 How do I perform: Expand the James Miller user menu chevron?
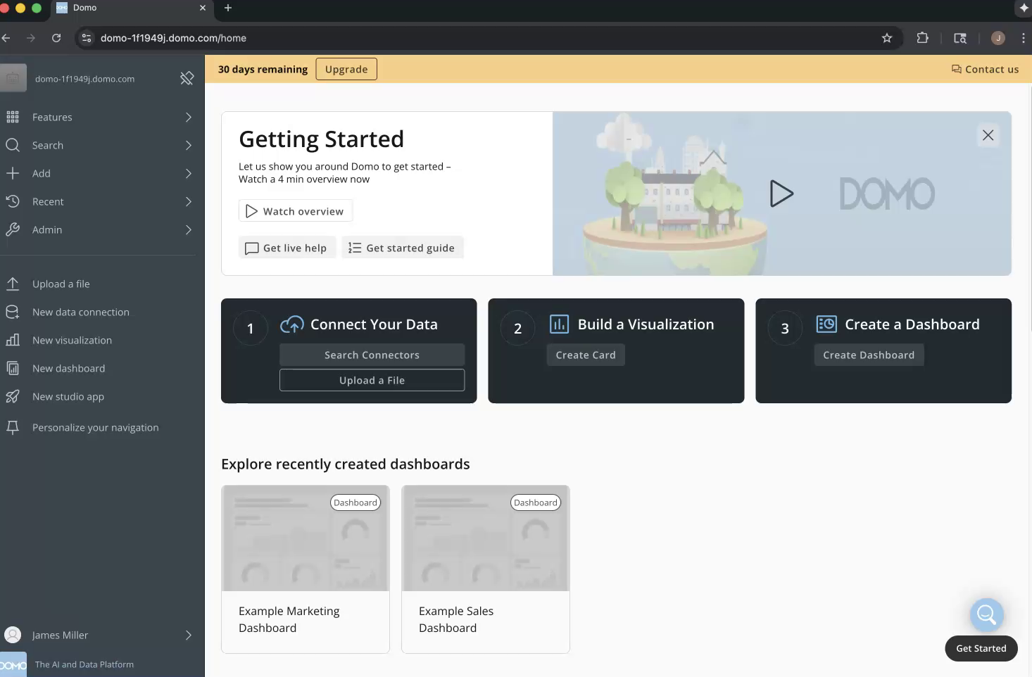(x=188, y=635)
